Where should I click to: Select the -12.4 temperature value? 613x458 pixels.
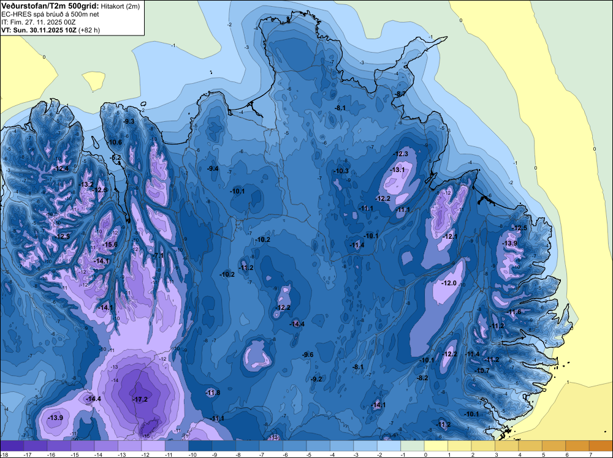coord(61,168)
